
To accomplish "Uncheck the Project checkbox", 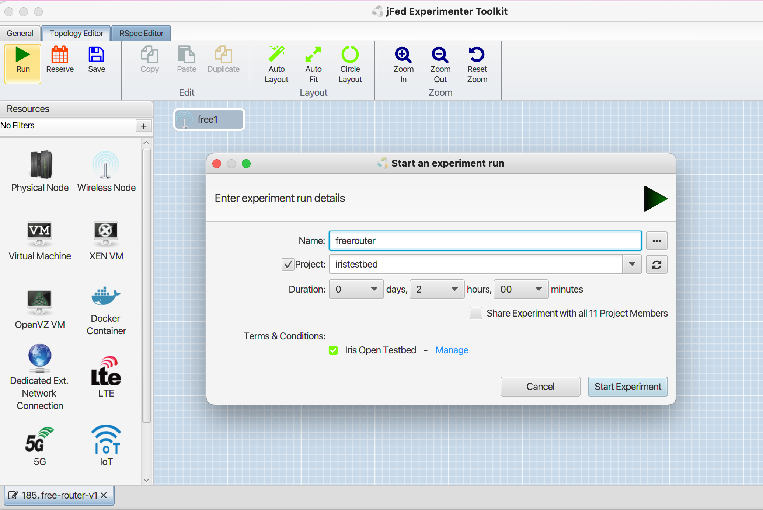I will pyautogui.click(x=288, y=264).
